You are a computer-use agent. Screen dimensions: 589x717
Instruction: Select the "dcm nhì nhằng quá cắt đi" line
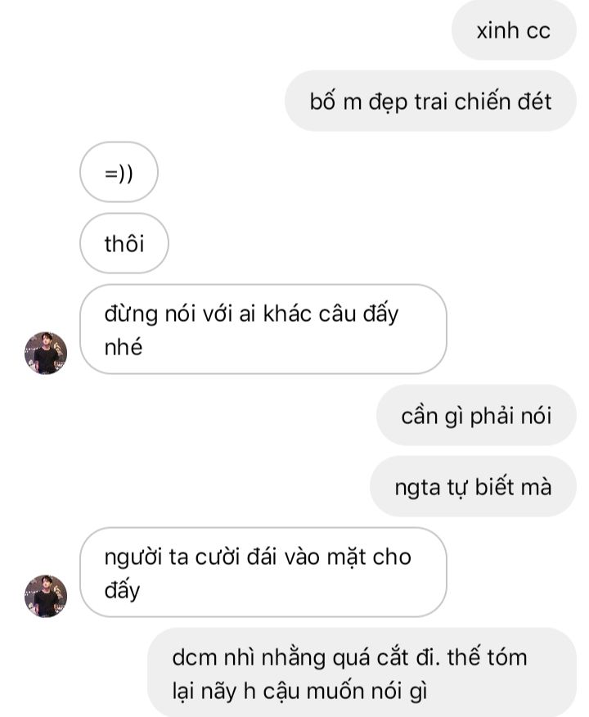(307, 658)
